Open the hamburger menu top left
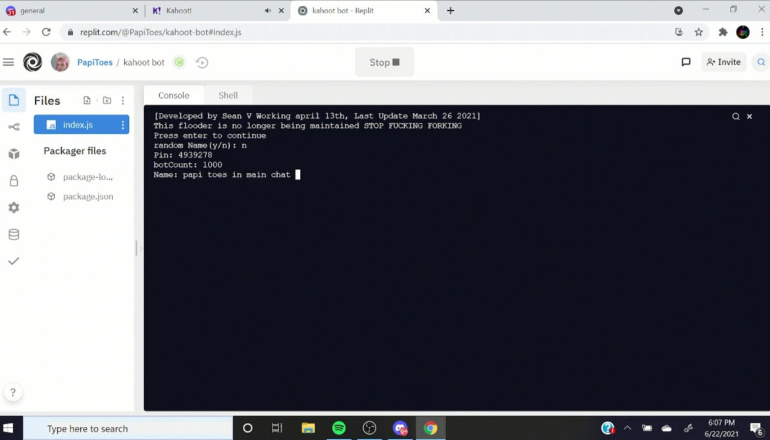The height and width of the screenshot is (440, 770). pyautogui.click(x=9, y=62)
